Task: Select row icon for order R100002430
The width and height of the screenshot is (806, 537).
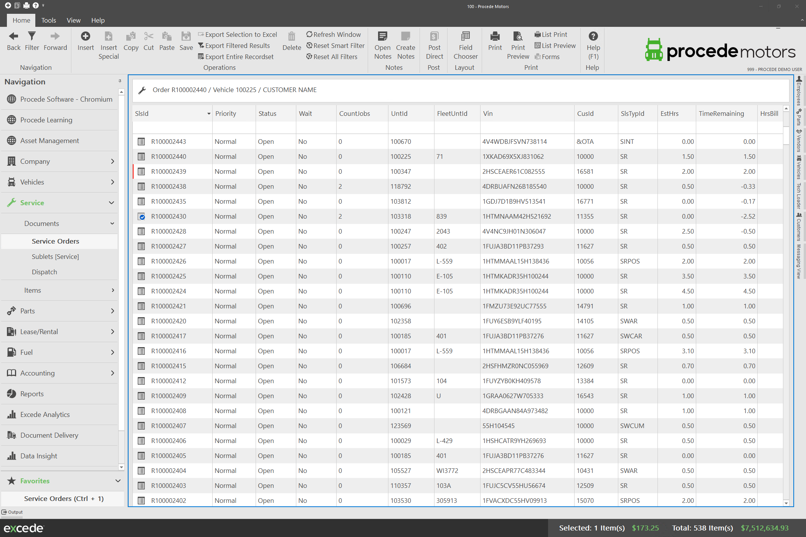Action: [x=141, y=217]
